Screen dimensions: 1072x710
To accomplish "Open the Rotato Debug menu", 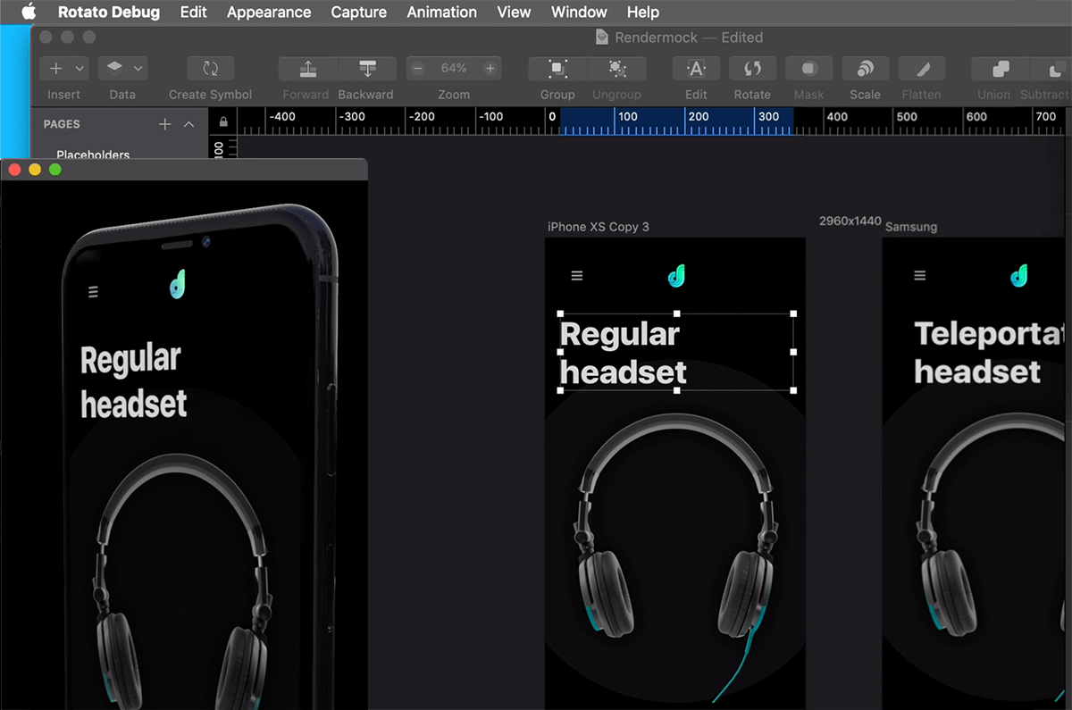I will (x=109, y=12).
